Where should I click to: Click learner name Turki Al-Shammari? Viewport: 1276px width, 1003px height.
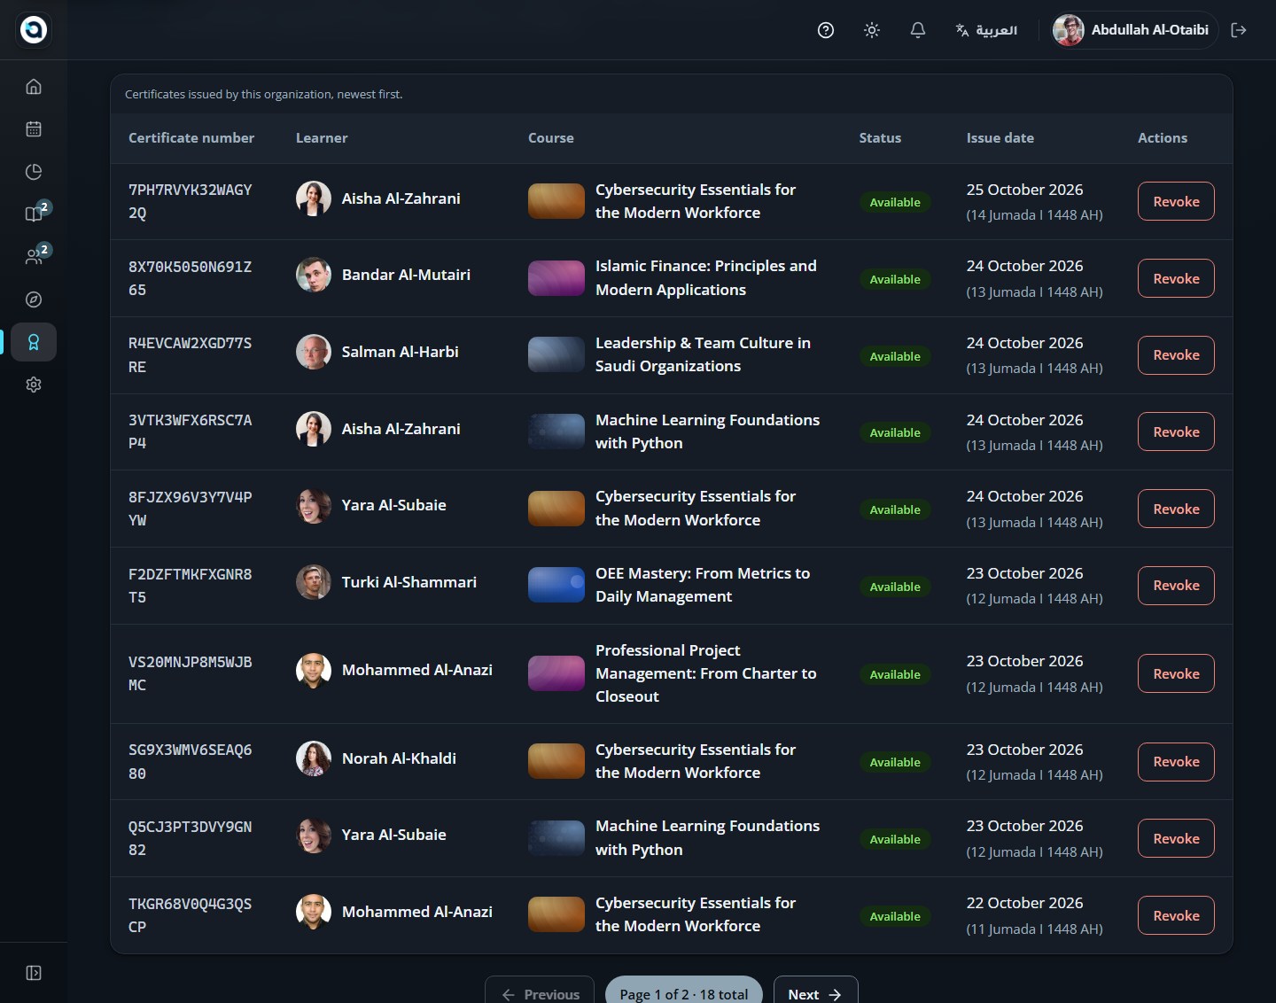[x=409, y=582]
